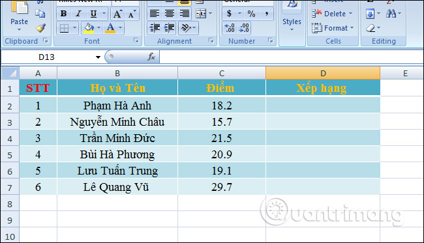This screenshot has width=424, height=243.
Task: Apply Comma Style format
Action: (267, 14)
